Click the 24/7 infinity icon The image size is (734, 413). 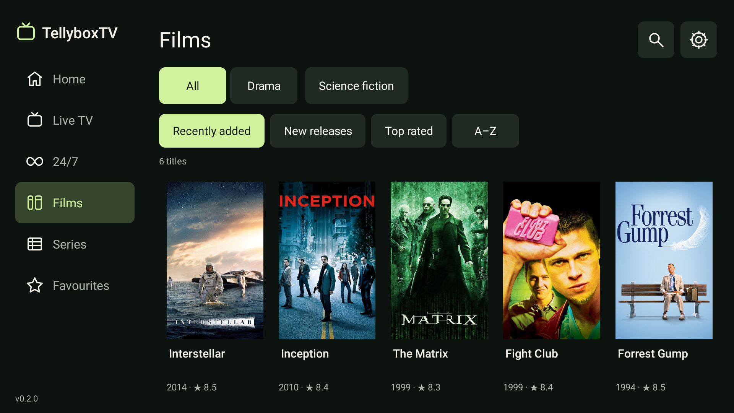click(35, 161)
